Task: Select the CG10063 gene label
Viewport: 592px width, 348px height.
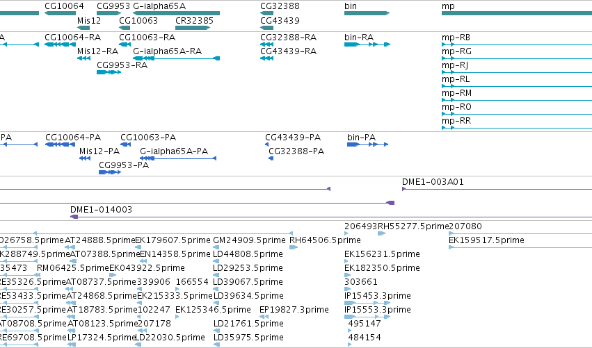Action: 138,20
